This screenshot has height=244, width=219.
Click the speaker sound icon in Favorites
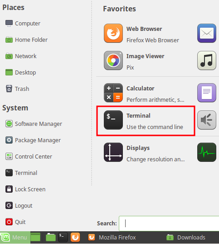[207, 120]
